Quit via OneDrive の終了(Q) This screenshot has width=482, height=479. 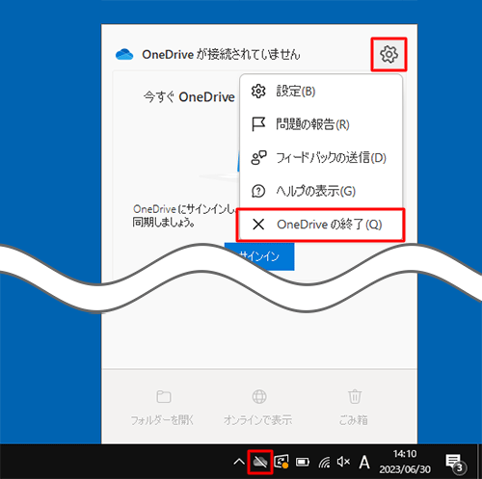point(321,225)
